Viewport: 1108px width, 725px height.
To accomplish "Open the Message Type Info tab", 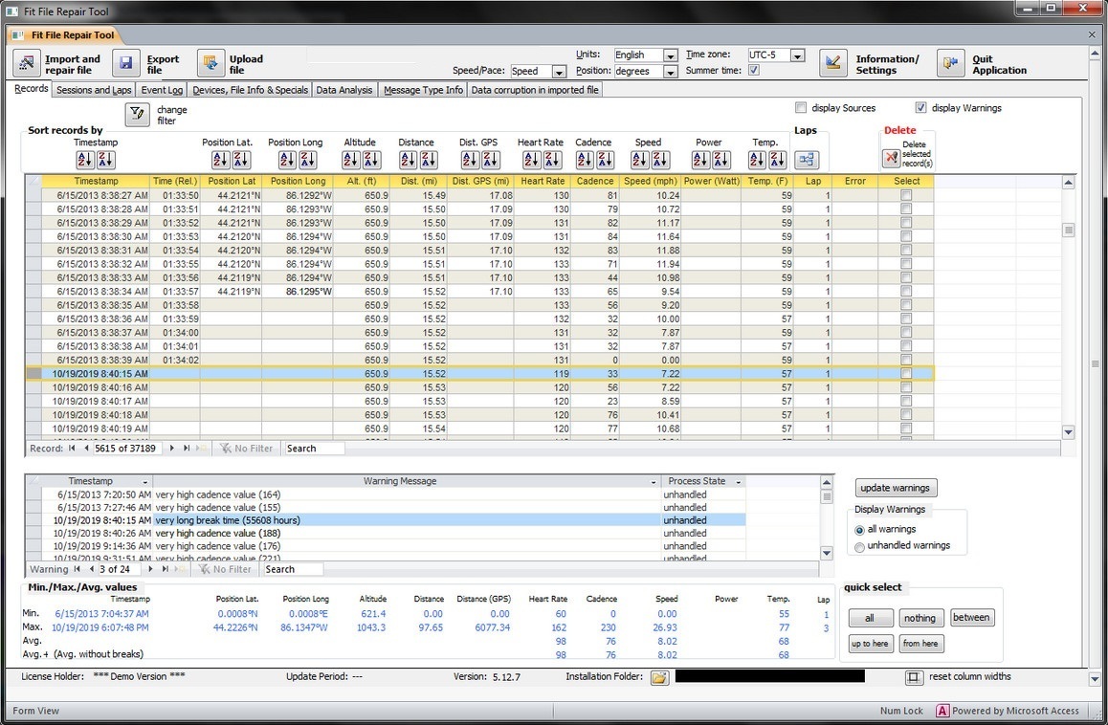I will click(x=423, y=90).
